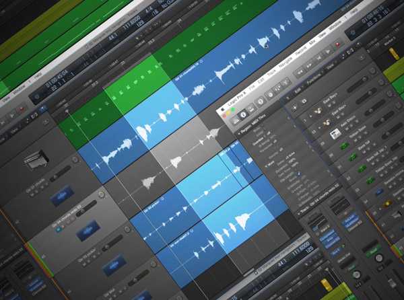This screenshot has height=300, width=404.
Task: Click Rewind in right window transport
Action: coord(300,72)
